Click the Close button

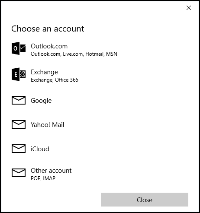(x=145, y=200)
